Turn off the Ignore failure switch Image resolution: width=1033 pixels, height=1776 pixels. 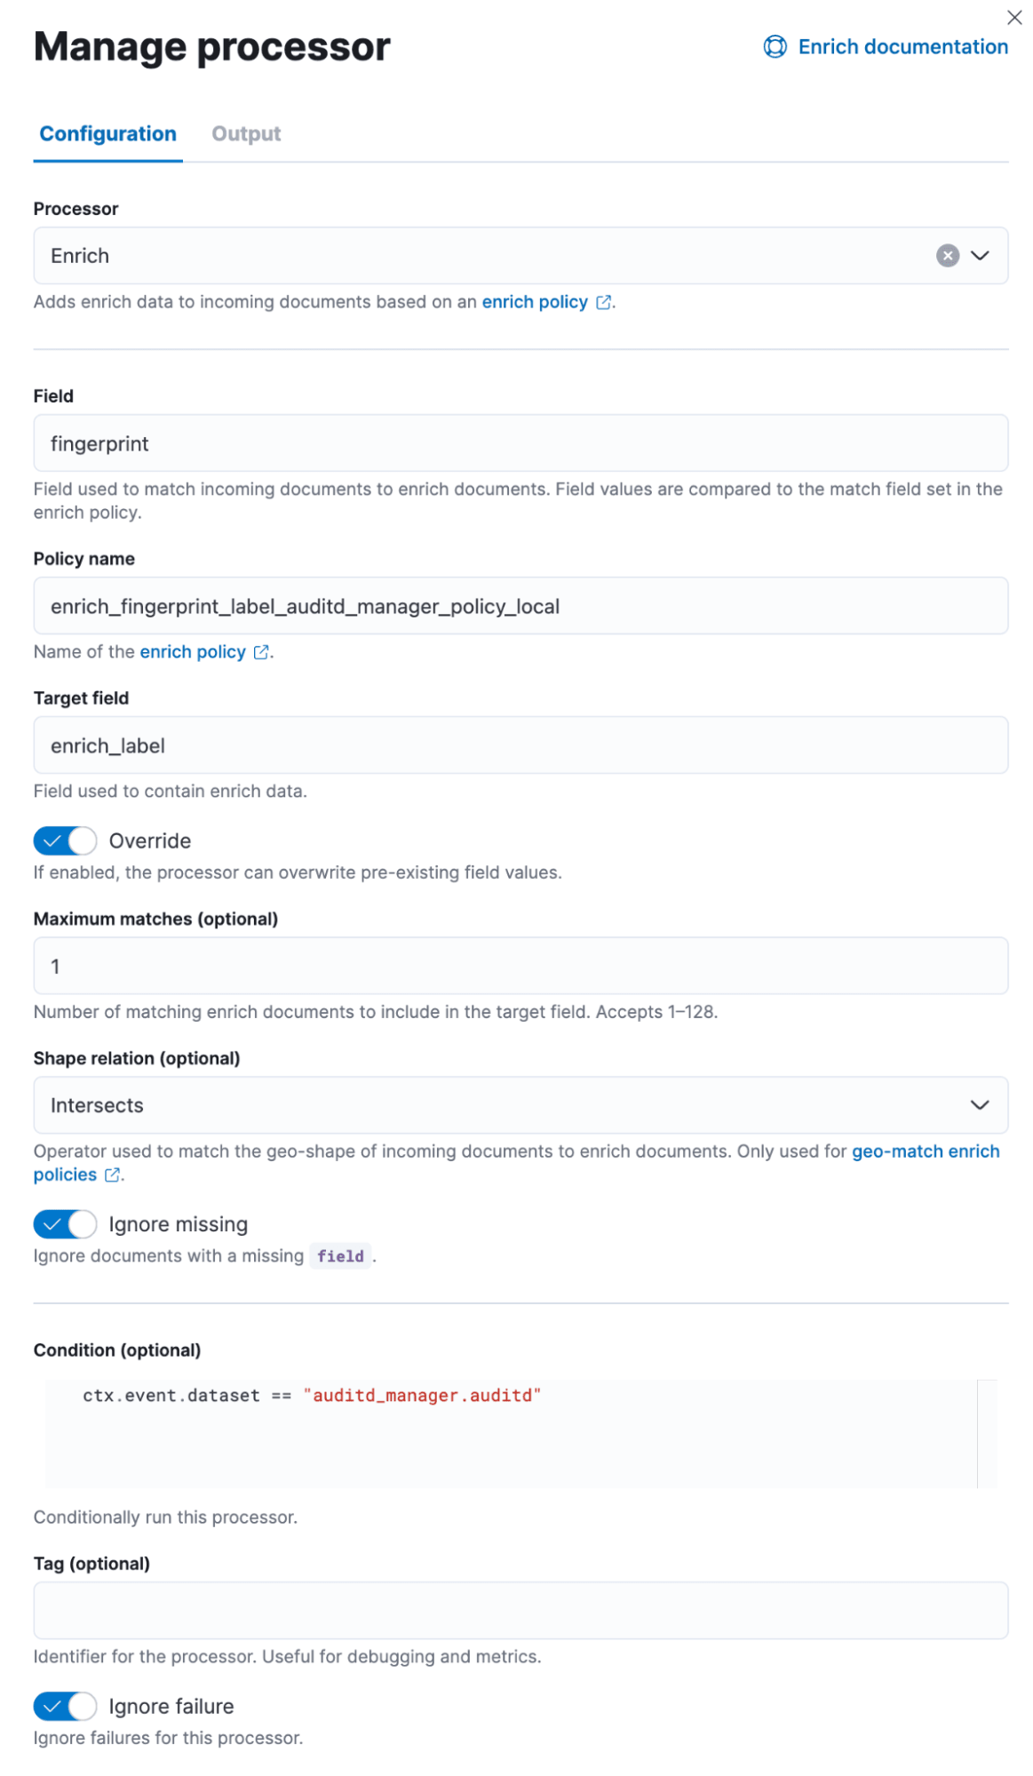coord(65,1706)
